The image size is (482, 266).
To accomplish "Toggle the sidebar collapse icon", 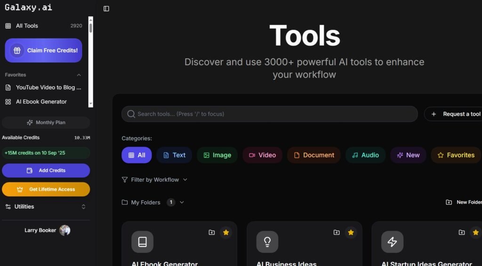I will click(x=106, y=8).
